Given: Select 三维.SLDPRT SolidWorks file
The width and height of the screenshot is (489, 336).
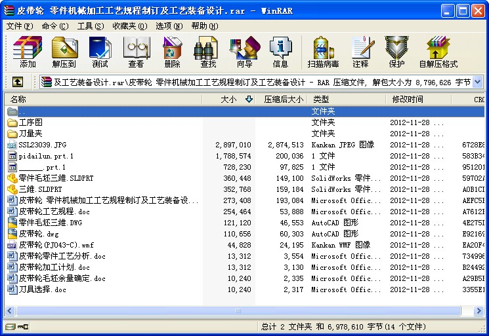Looking at the screenshot, I should (35, 189).
